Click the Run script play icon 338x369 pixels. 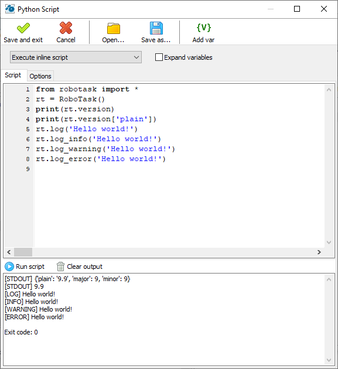pyautogui.click(x=9, y=266)
